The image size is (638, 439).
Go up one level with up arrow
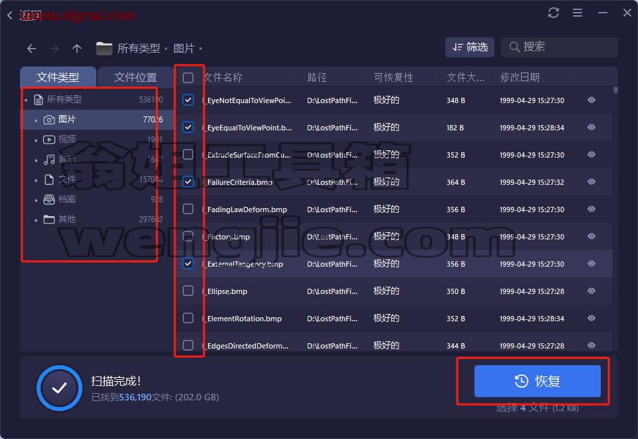click(x=77, y=49)
